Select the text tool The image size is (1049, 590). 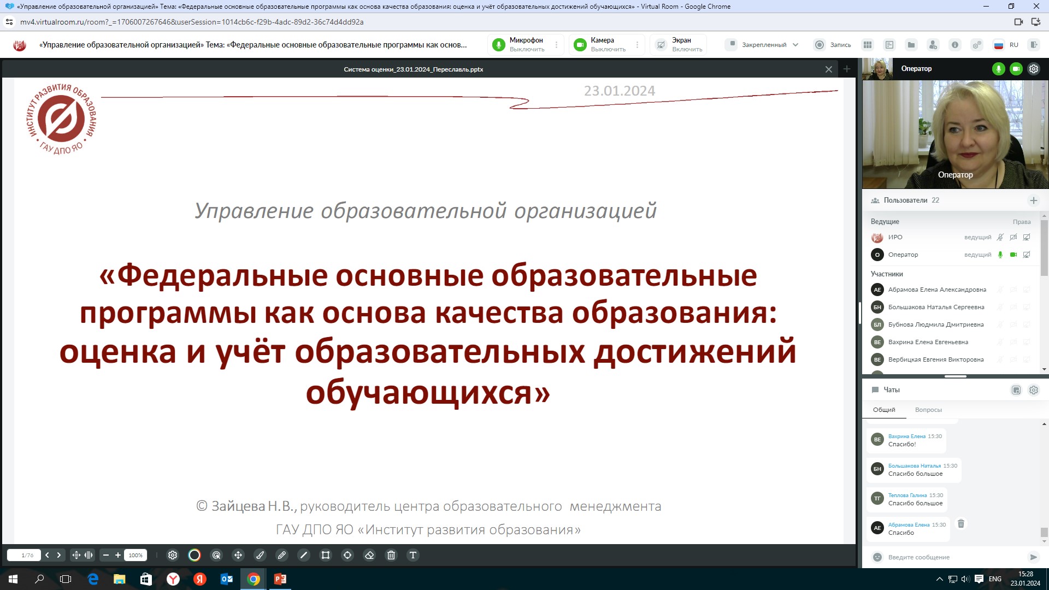413,555
